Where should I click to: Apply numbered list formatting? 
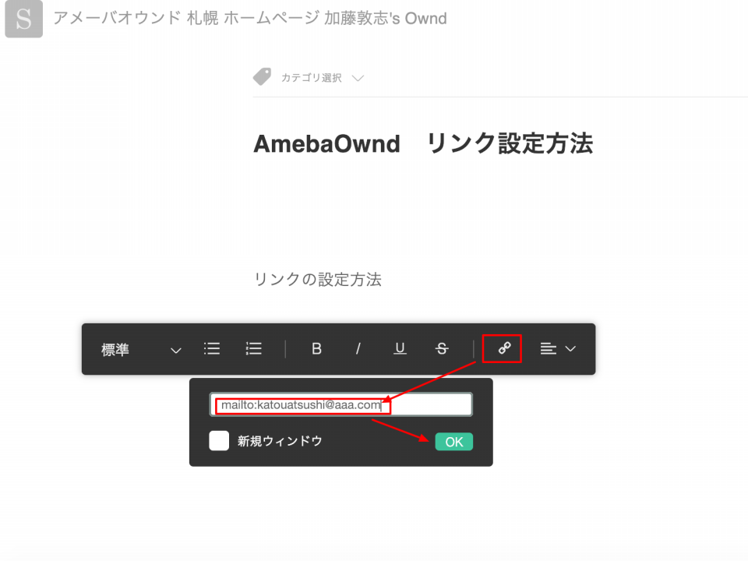coord(253,349)
